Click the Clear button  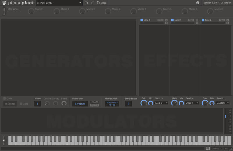(x=101, y=3)
